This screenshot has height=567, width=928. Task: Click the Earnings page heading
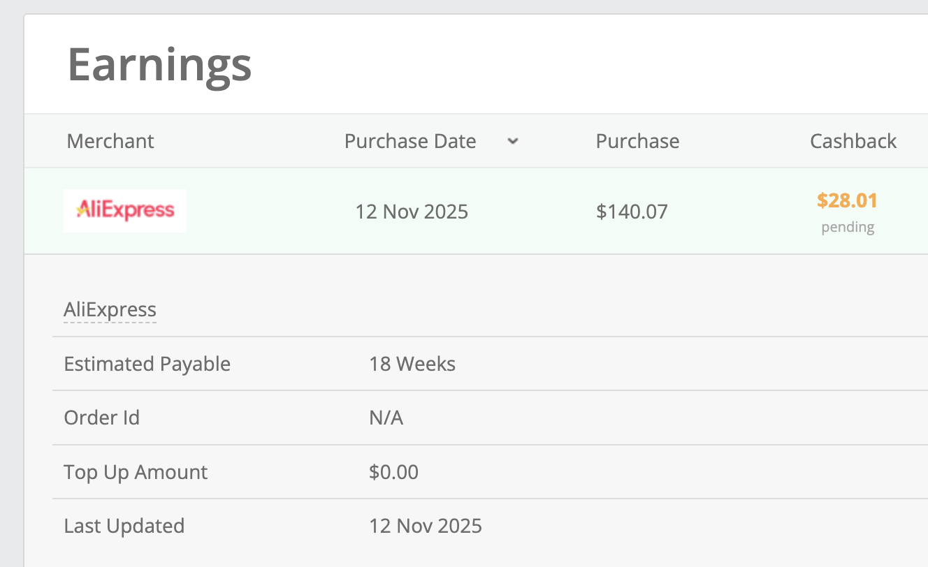(x=159, y=64)
